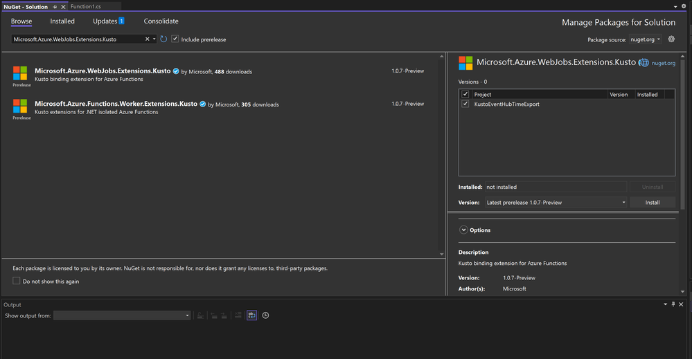The image size is (692, 359).
Task: Switch to the Updates tab
Action: click(x=105, y=21)
